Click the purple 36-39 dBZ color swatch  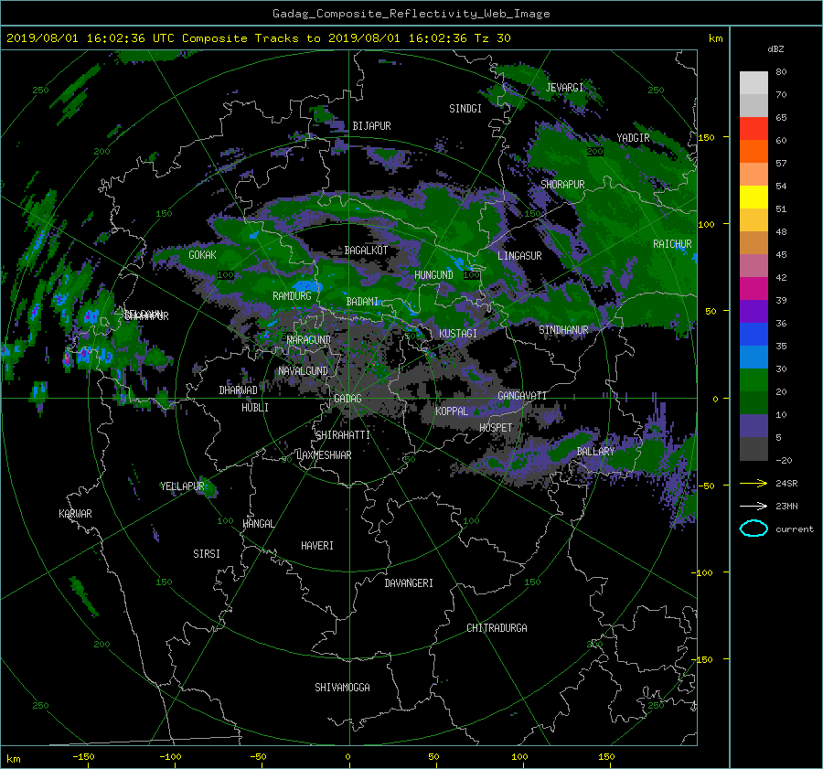pyautogui.click(x=754, y=312)
